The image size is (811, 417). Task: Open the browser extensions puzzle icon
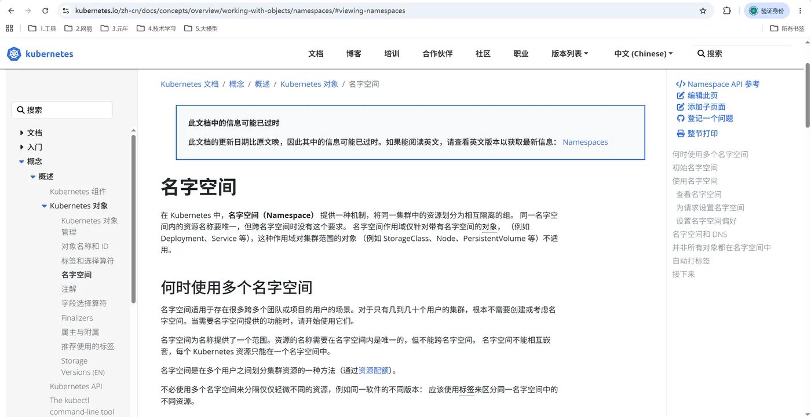[x=727, y=10]
